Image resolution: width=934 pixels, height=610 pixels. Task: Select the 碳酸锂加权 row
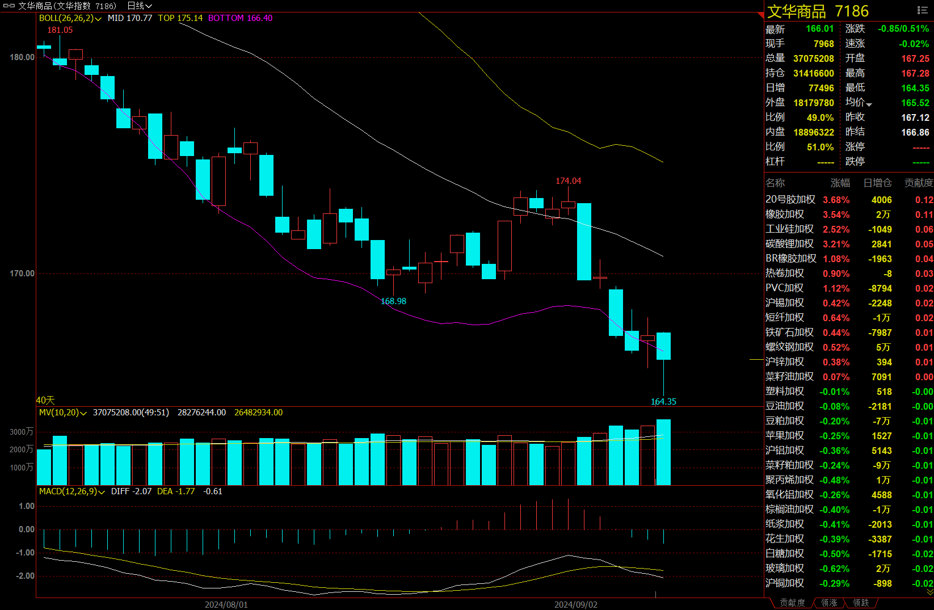pyautogui.click(x=849, y=244)
